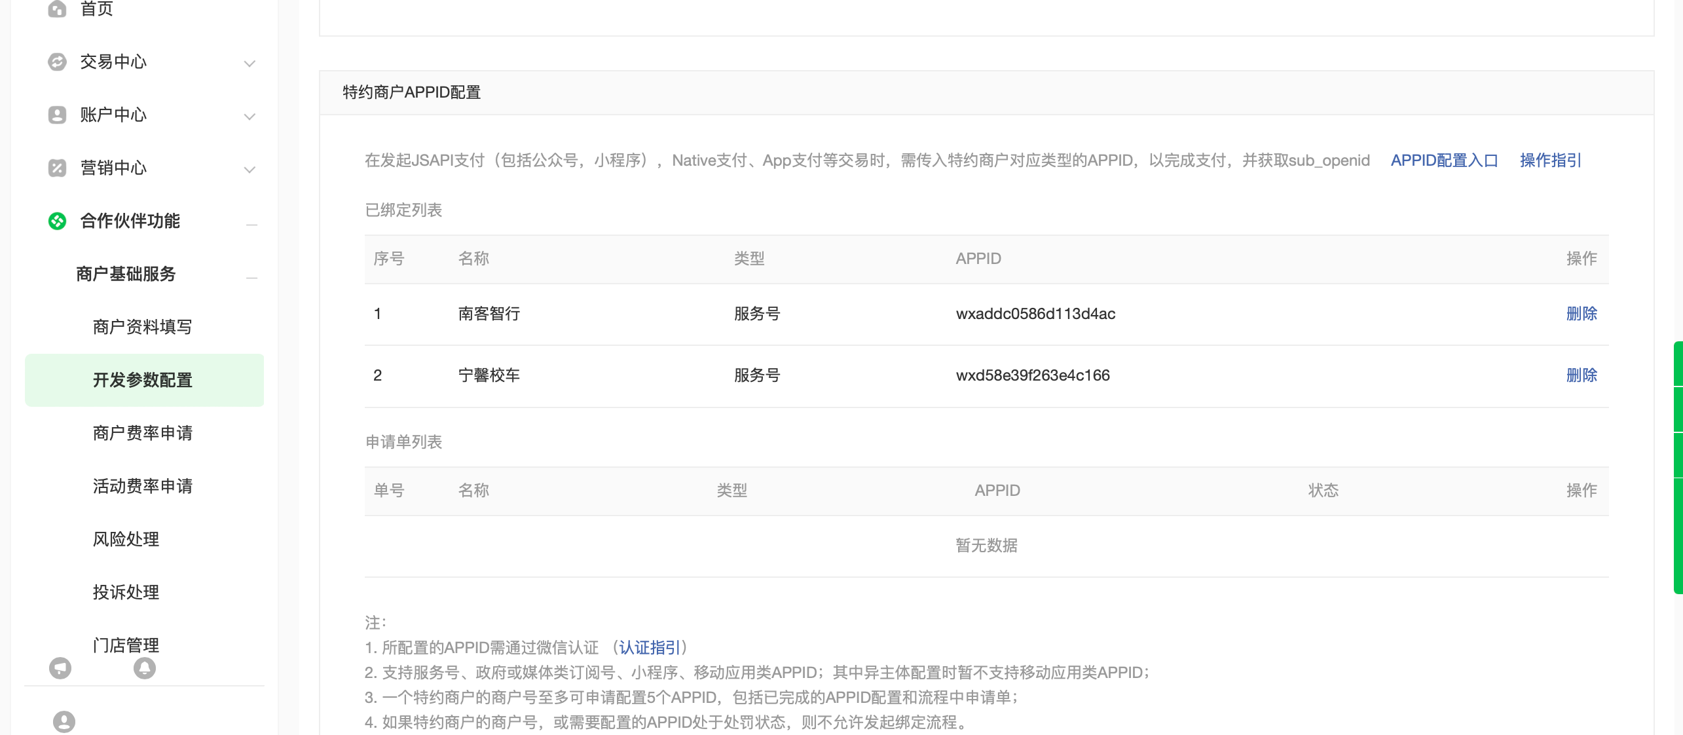Open the APPID配置入口 link
1683x735 pixels.
coord(1444,160)
